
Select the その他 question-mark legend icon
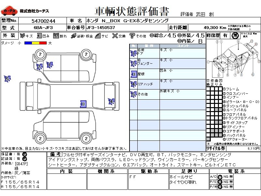click(x=132, y=36)
